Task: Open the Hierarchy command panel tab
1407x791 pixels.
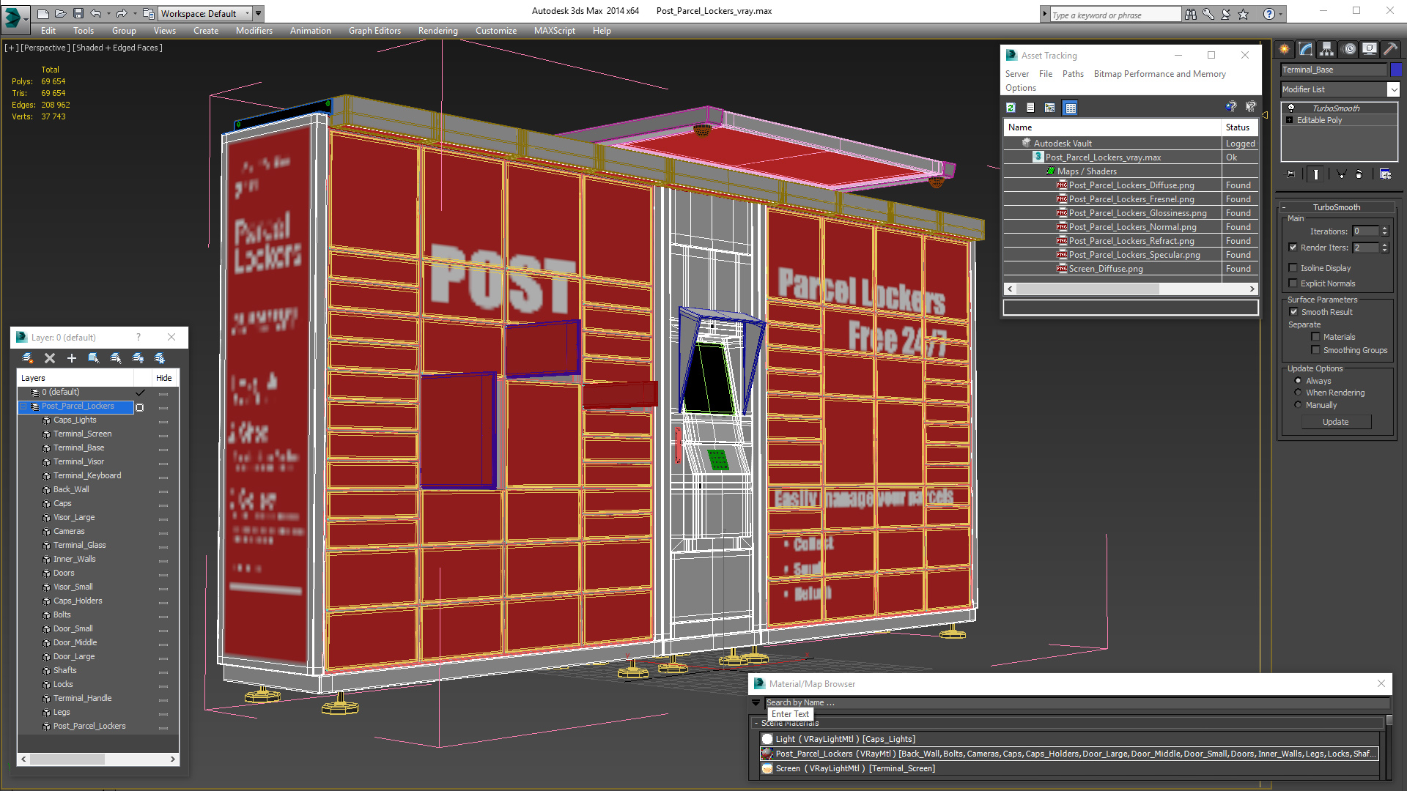Action: (x=1327, y=49)
